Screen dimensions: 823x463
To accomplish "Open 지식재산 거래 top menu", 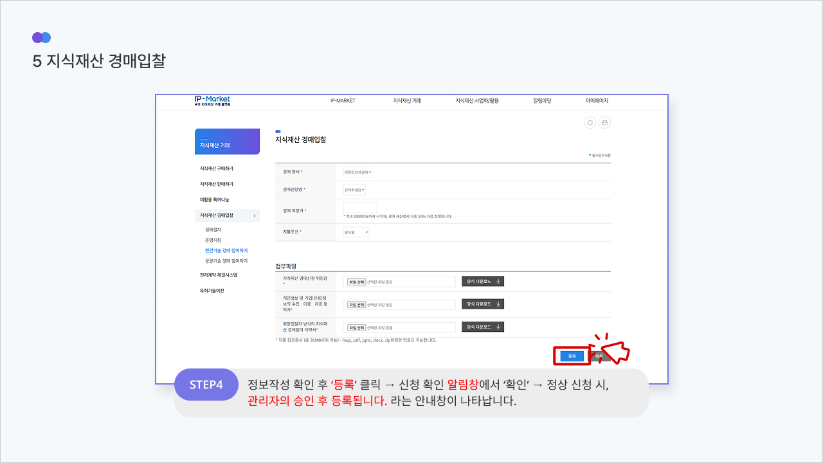I will (x=407, y=101).
